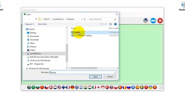Pick the Japan flag icon
Screen dimensions: 185x104
tap(98, 87)
